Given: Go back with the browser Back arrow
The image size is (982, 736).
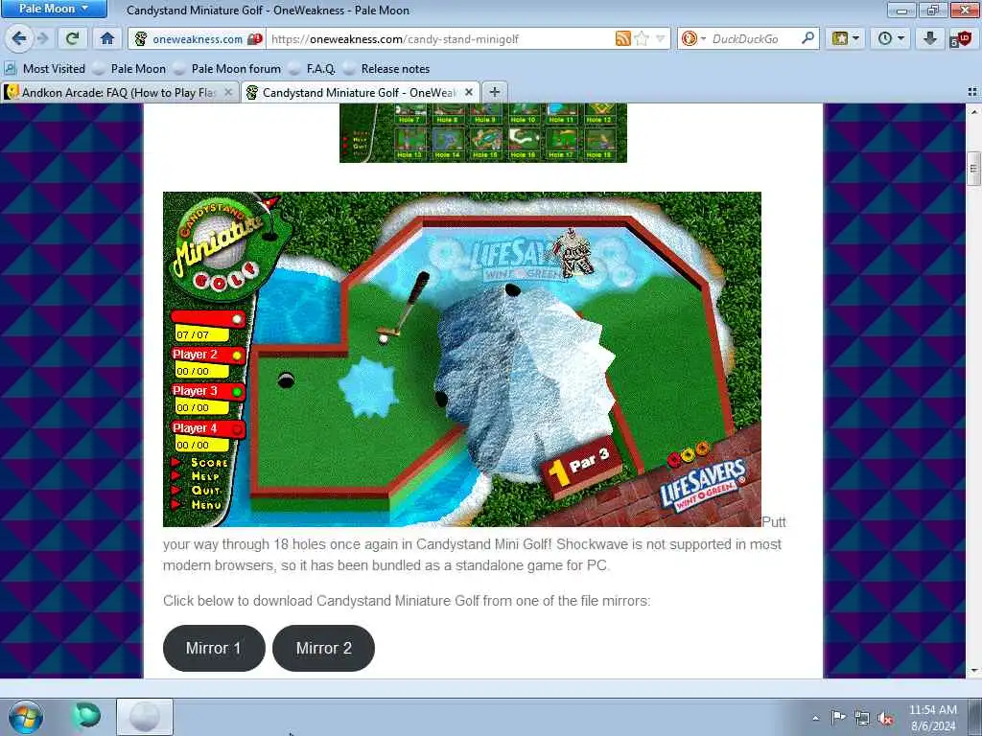Looking at the screenshot, I should click(x=19, y=38).
